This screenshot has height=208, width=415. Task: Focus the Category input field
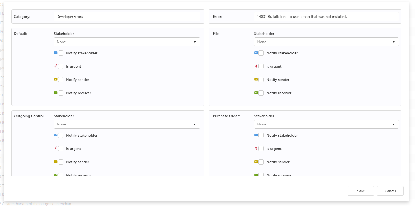click(x=127, y=17)
